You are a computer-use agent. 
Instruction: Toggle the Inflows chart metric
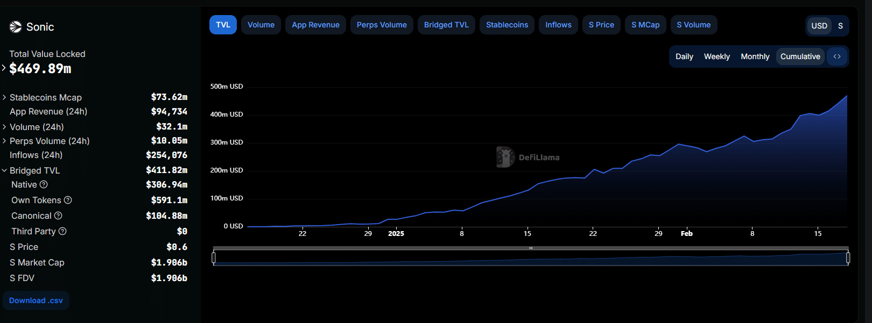point(558,25)
